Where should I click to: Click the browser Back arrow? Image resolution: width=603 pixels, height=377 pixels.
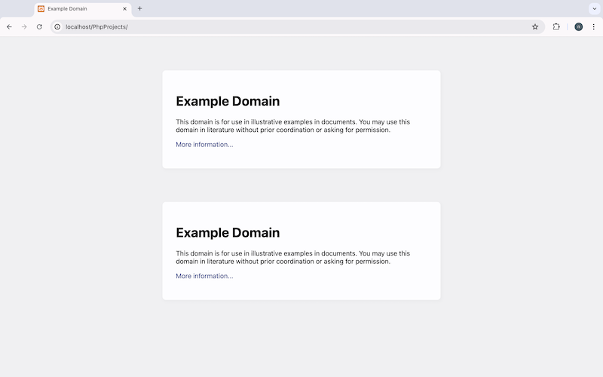[9, 26]
